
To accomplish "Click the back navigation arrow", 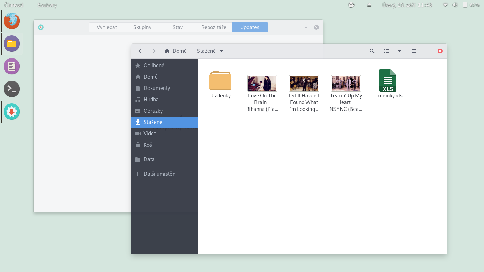I will pos(140,51).
